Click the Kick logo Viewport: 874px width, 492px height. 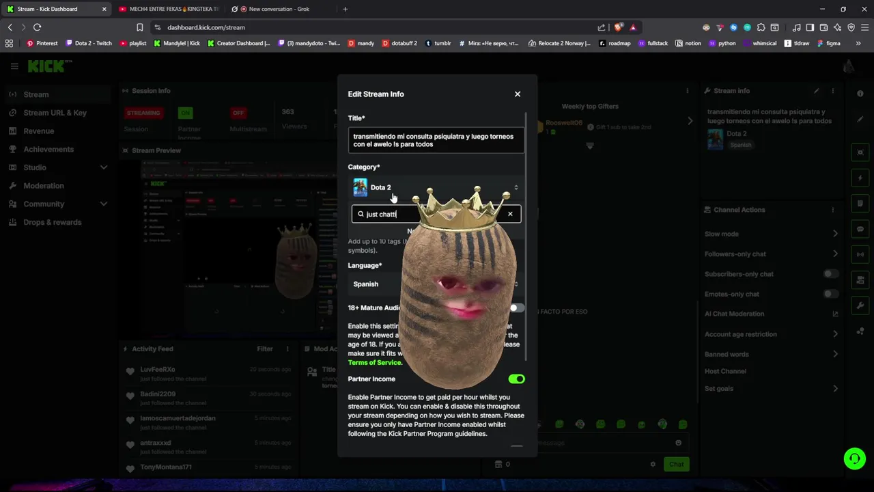tap(49, 66)
